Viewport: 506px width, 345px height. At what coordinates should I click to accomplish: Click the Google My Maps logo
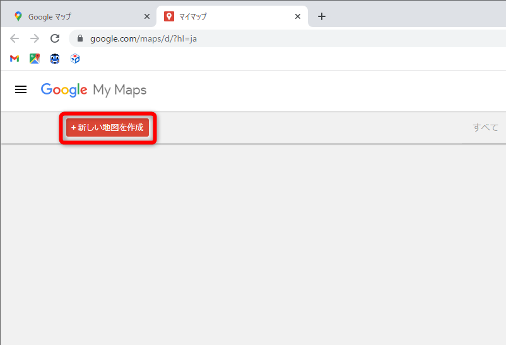(x=93, y=90)
